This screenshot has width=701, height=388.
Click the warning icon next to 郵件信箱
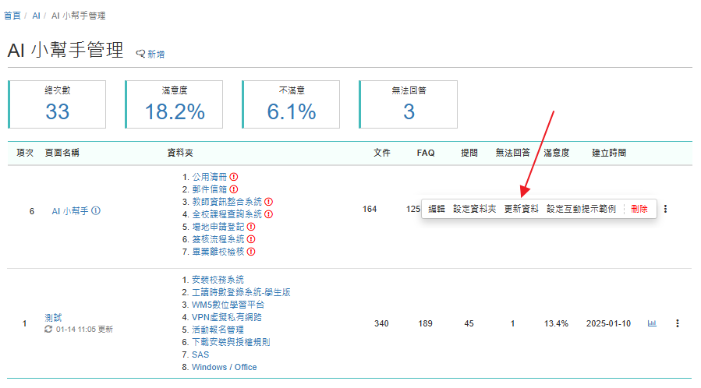pos(233,189)
